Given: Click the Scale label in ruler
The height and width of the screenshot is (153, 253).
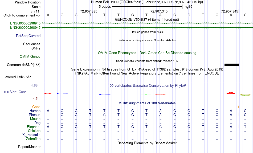Looking at the screenshot, I should tap(36, 7).
